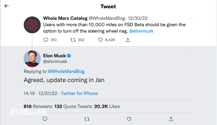Open more options on Elon Musk's tweet

(190, 56)
